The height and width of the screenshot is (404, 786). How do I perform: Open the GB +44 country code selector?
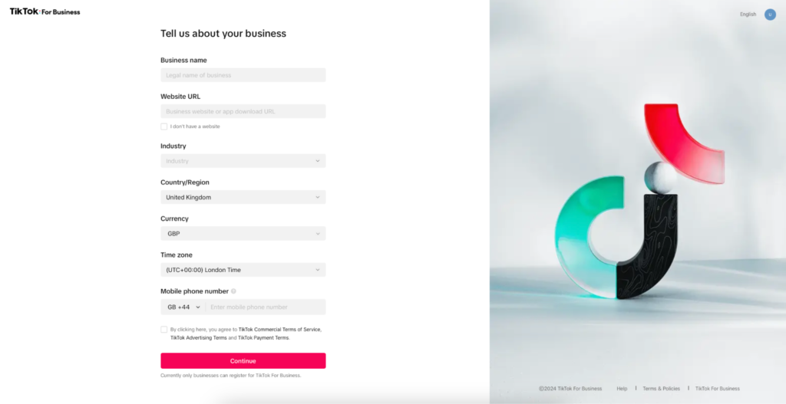(183, 307)
